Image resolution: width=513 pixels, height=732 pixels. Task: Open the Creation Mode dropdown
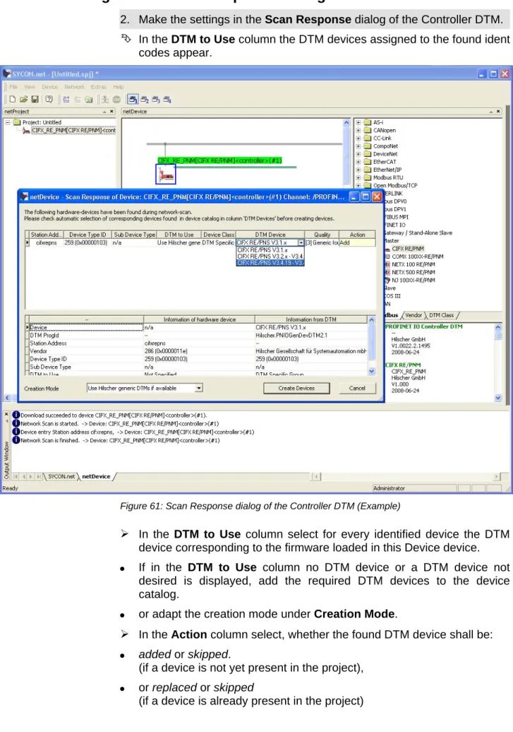tap(199, 388)
